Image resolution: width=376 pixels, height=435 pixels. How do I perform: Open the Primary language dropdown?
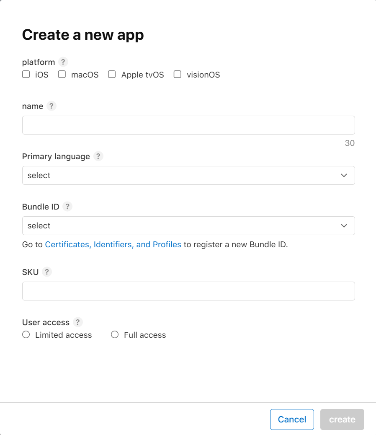(188, 175)
